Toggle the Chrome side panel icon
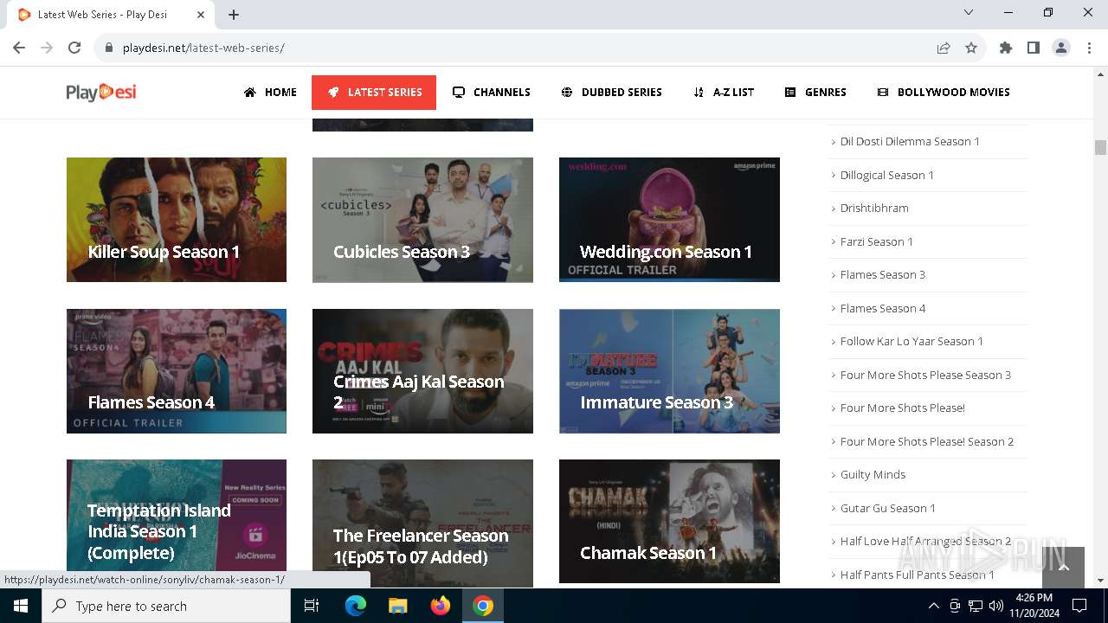 1034,48
